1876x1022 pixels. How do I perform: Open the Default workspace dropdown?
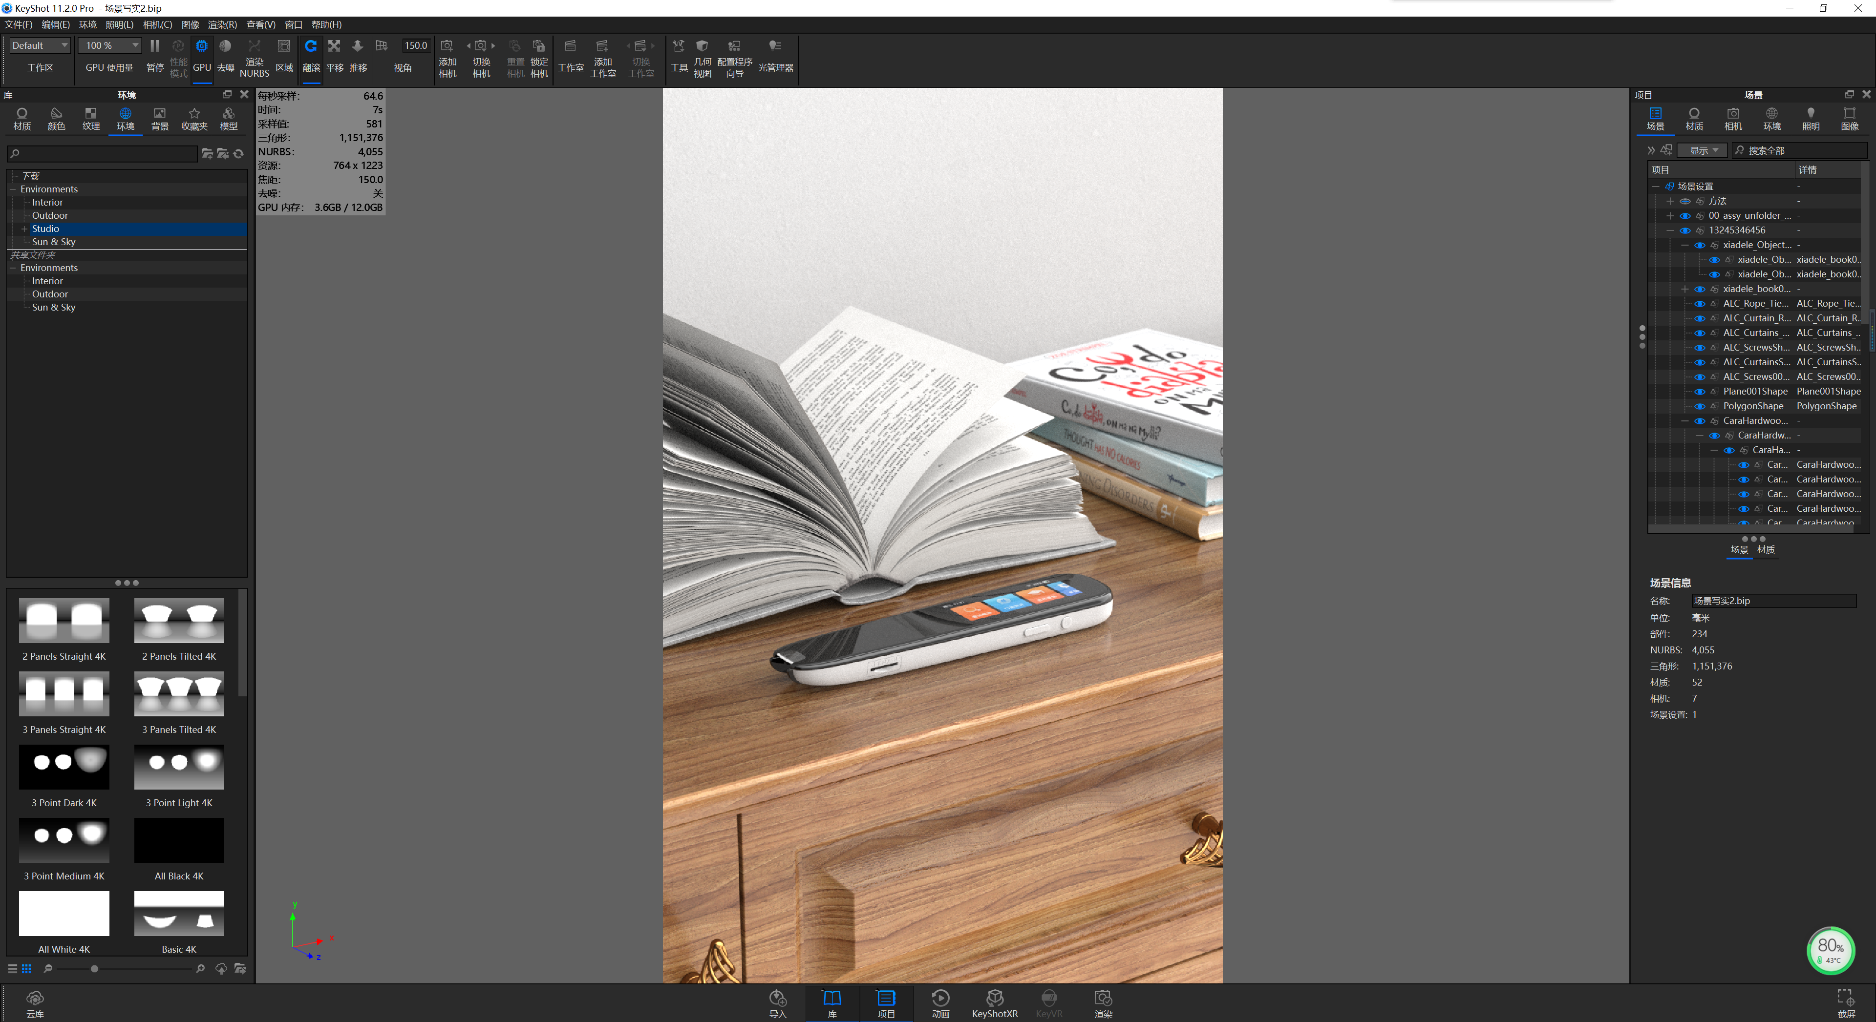coord(39,45)
